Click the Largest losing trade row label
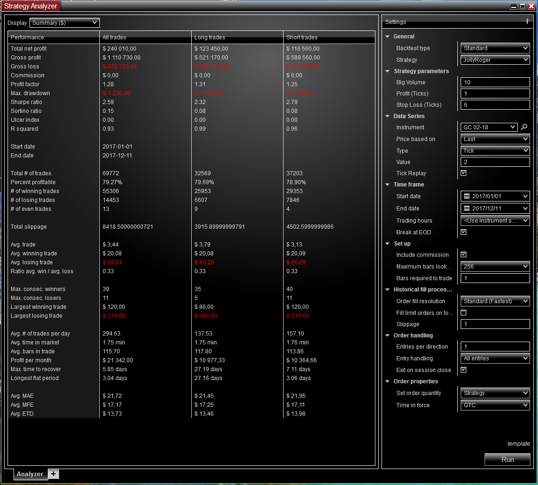The image size is (538, 485). click(x=37, y=316)
